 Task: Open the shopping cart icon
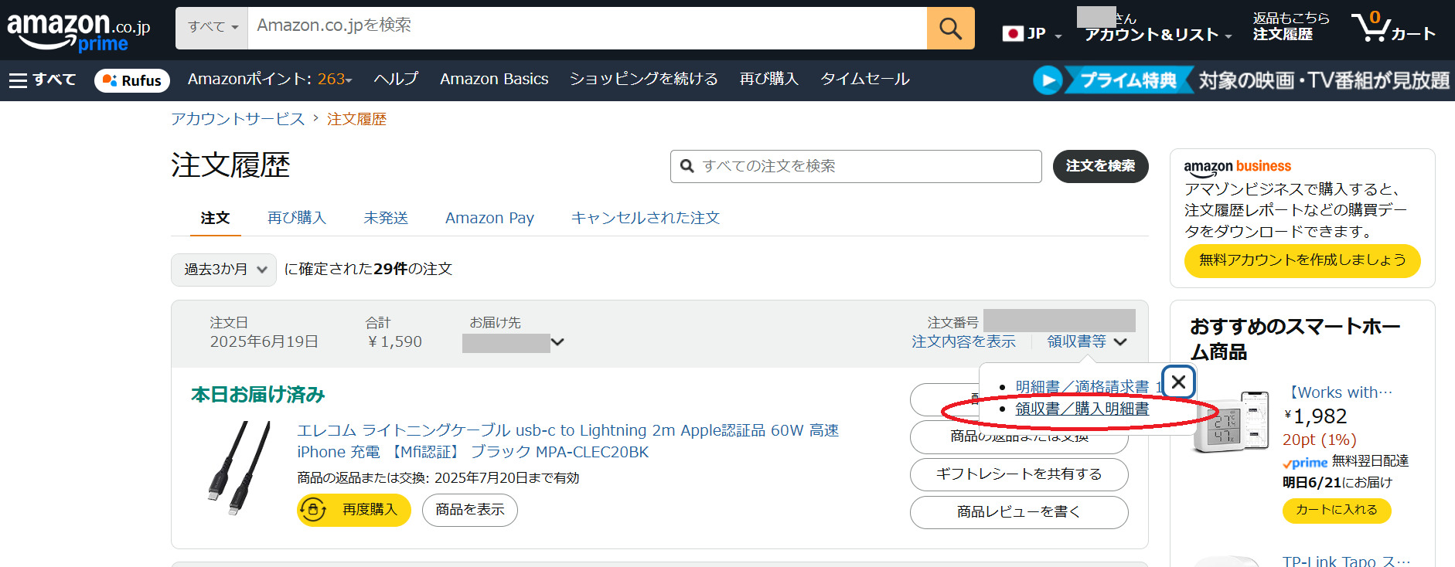tap(1374, 28)
